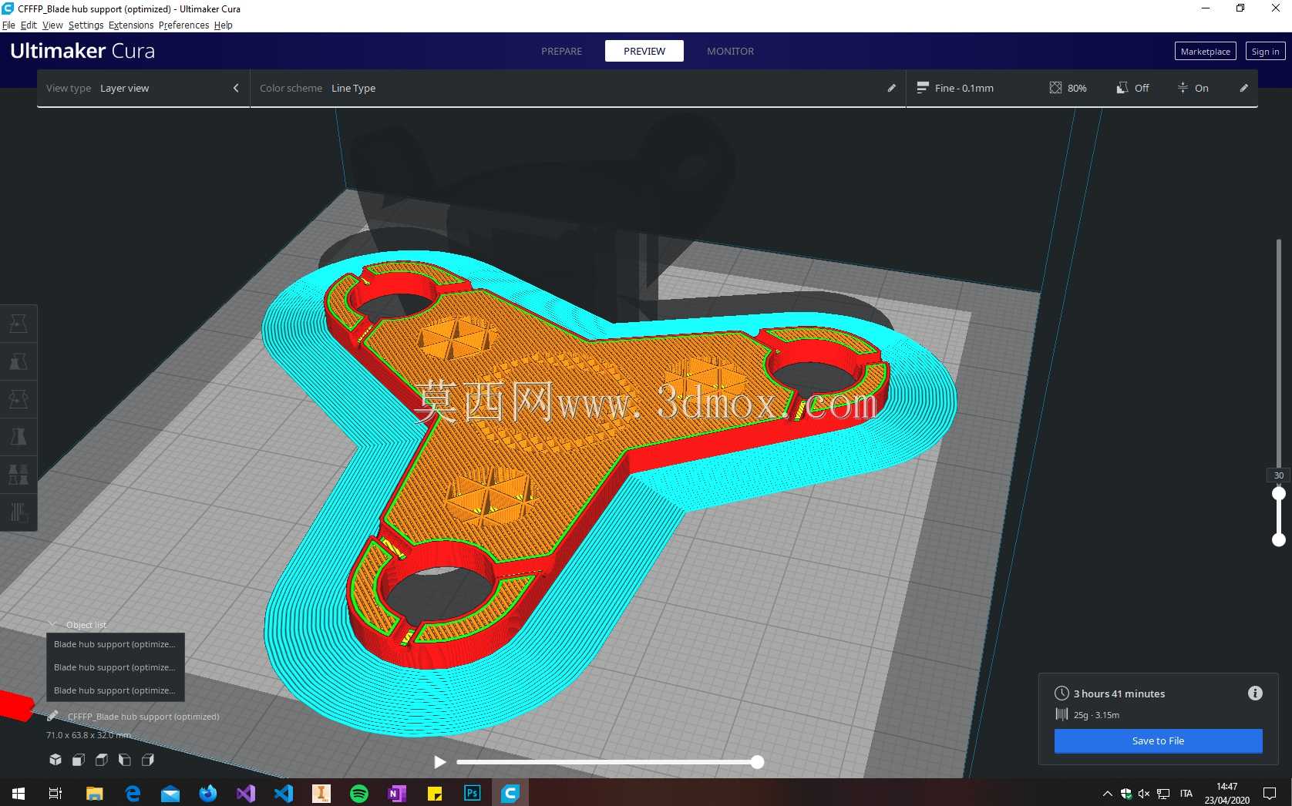Screen dimensions: 1292x806
Task: Click the support Off setting
Action: 1132,88
